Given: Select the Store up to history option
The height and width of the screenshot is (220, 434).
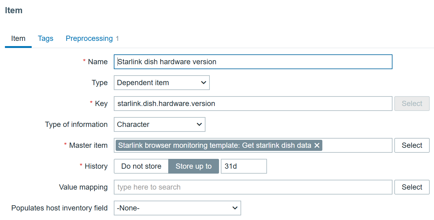Looking at the screenshot, I should [x=193, y=166].
